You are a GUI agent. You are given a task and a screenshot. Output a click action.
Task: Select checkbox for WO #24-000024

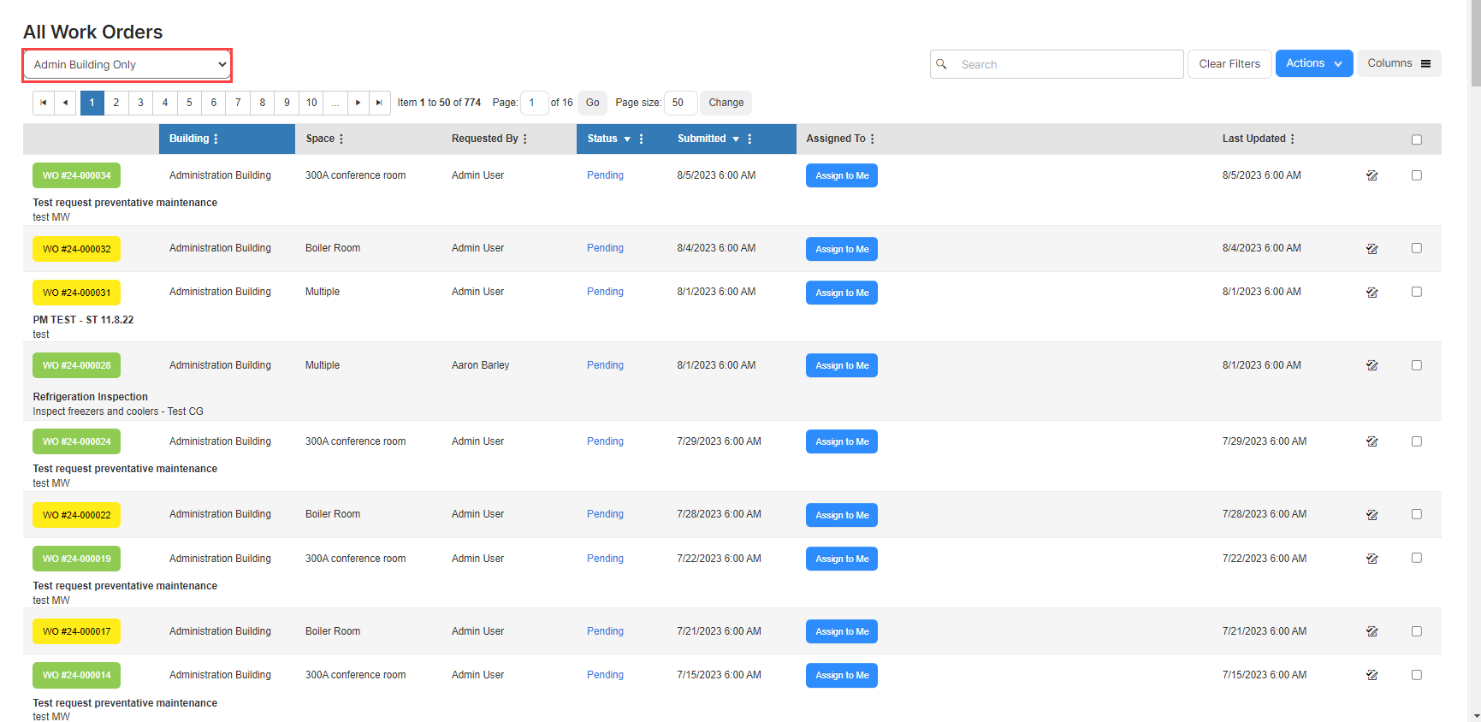[x=1417, y=441]
